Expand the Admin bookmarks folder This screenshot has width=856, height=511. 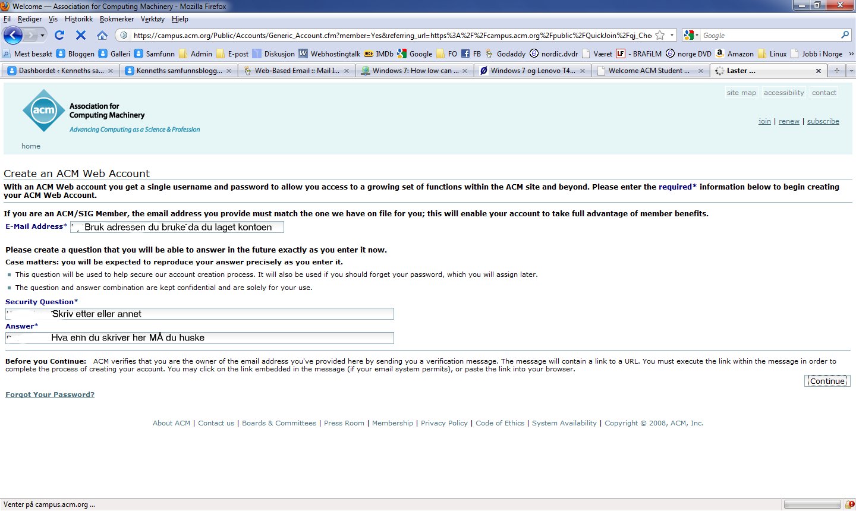click(x=196, y=53)
